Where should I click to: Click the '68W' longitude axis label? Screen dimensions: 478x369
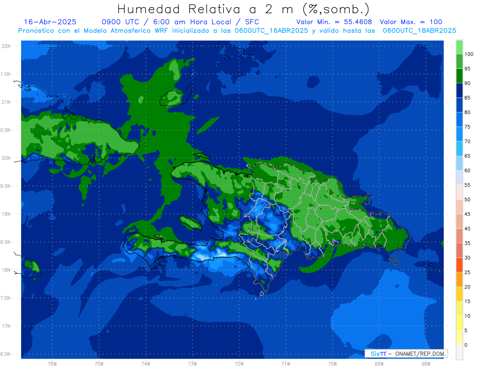pyautogui.click(x=425, y=364)
